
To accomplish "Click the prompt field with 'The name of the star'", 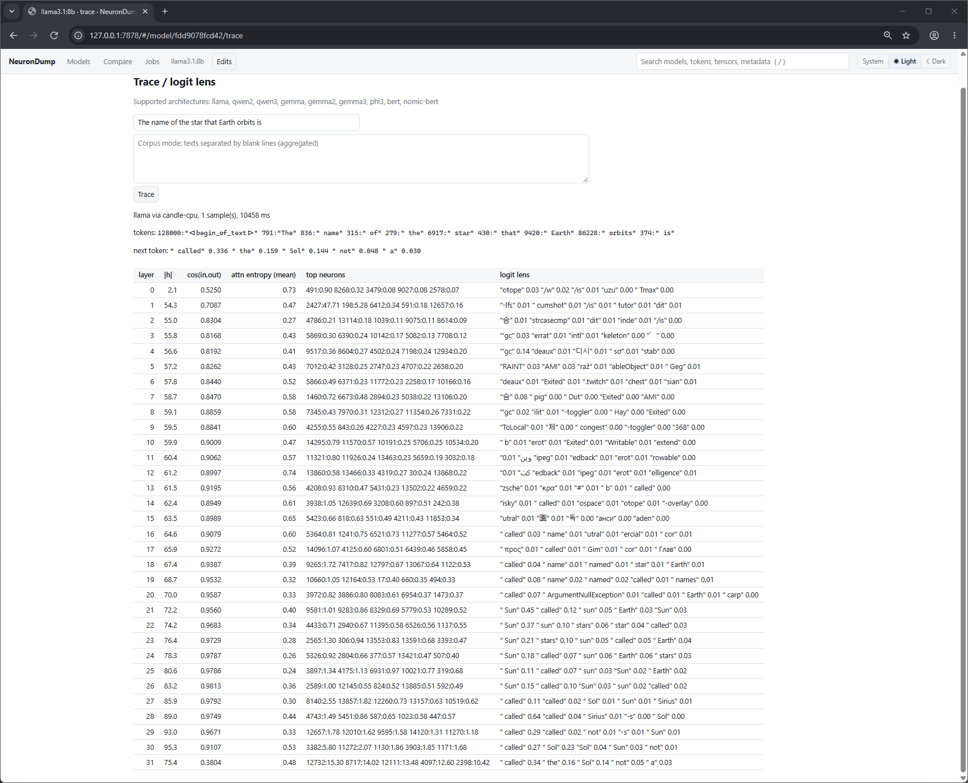I will coord(246,122).
